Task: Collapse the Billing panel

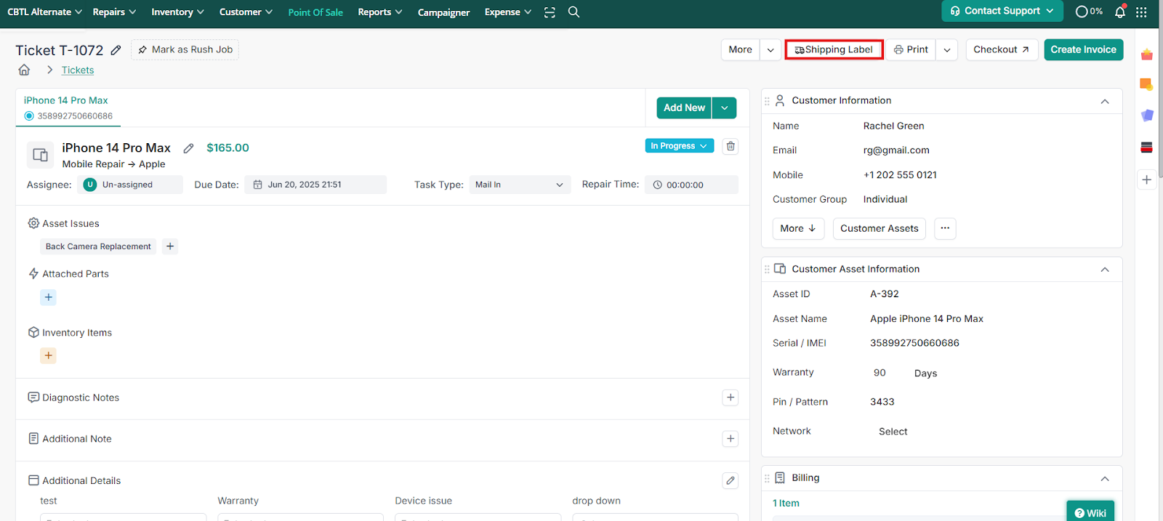Action: (1105, 478)
